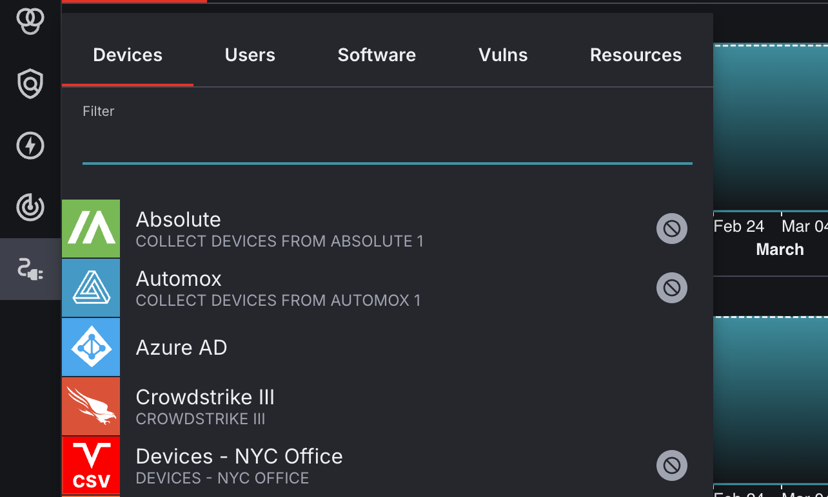Click 'COLLECT DEVICES FROM ABSOLUTE 1' subtitle

(280, 241)
